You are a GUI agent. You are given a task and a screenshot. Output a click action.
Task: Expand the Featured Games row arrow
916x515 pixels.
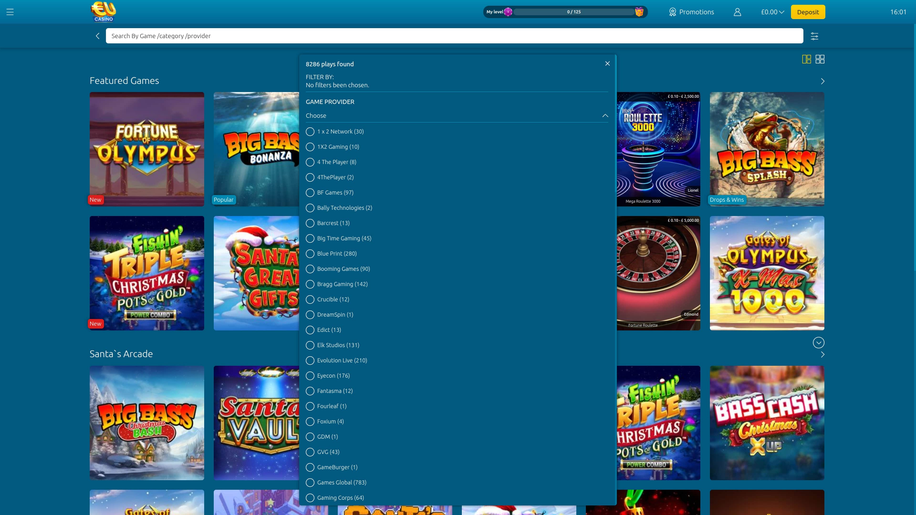[822, 81]
